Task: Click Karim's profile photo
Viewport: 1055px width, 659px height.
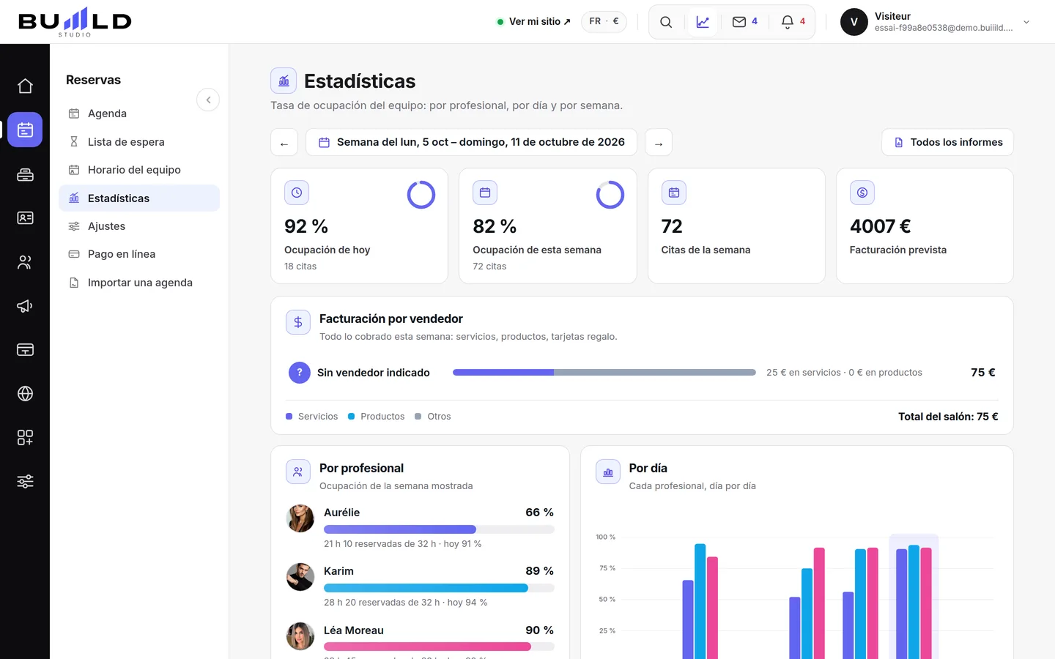Action: pos(300,577)
